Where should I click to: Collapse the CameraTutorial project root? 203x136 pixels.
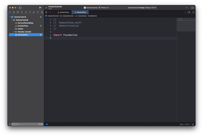[x=10, y=17]
